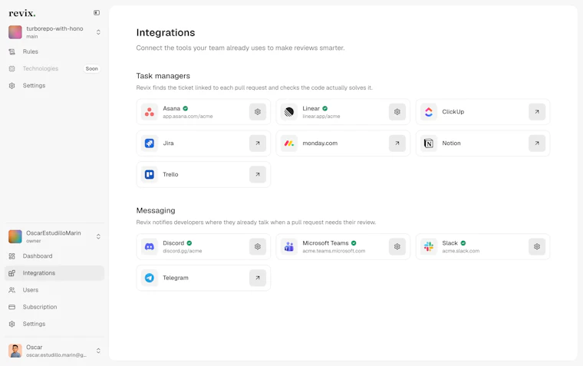This screenshot has height=366, width=583.
Task: Open Discord settings gear icon
Action: [257, 246]
